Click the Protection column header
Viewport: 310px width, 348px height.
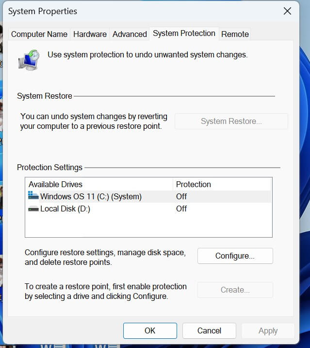click(222, 184)
